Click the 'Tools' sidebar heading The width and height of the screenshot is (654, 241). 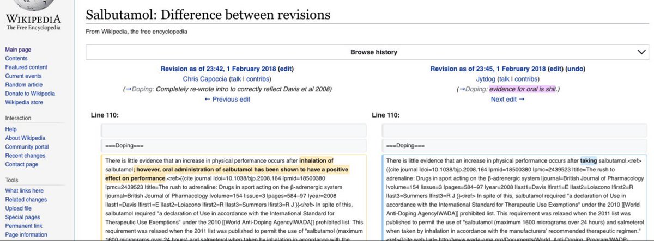[x=11, y=180]
